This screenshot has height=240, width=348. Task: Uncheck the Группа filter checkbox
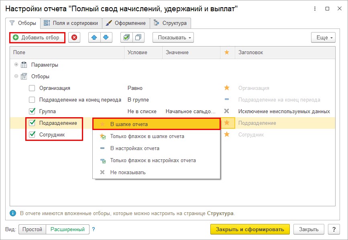pos(32,111)
